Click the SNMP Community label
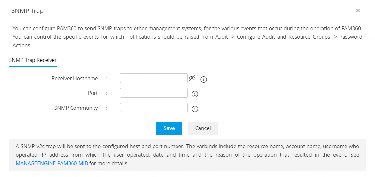Screen dimensions: 375x177 76,108
